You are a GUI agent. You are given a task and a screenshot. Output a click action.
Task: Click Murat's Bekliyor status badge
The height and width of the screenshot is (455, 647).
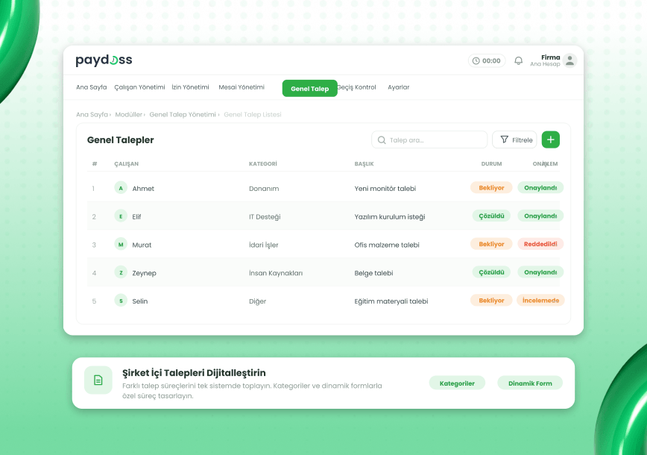point(491,244)
